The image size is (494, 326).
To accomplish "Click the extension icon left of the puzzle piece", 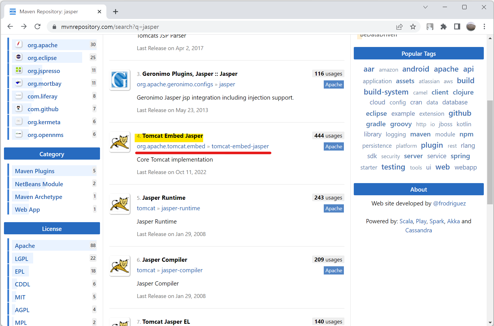I will click(430, 27).
